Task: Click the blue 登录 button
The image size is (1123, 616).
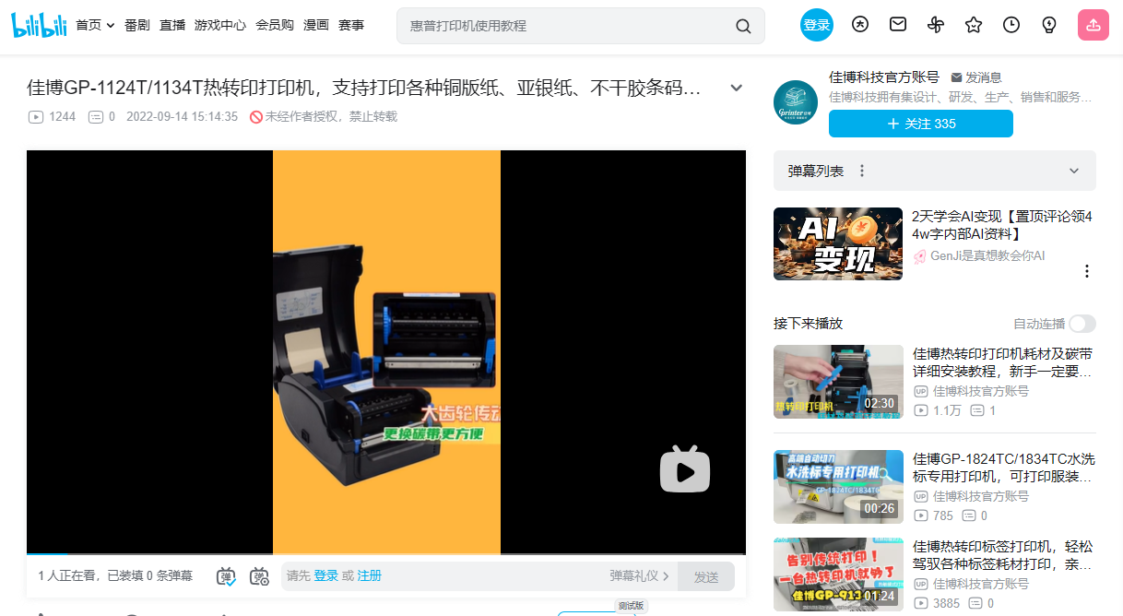Action: click(x=817, y=25)
